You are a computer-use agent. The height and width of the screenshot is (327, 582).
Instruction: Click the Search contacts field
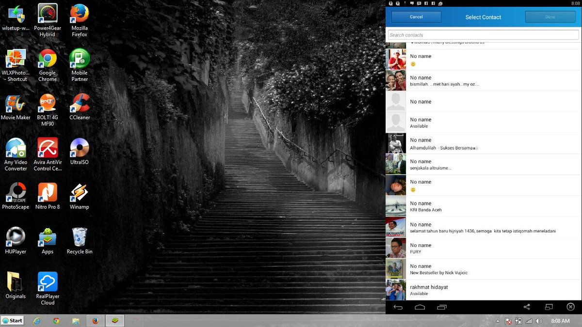coord(484,35)
